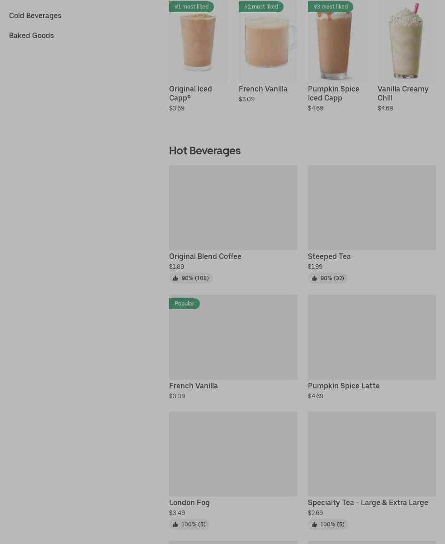445x544 pixels.
Task: Open Original Blend Coffee item title
Action: click(x=205, y=256)
